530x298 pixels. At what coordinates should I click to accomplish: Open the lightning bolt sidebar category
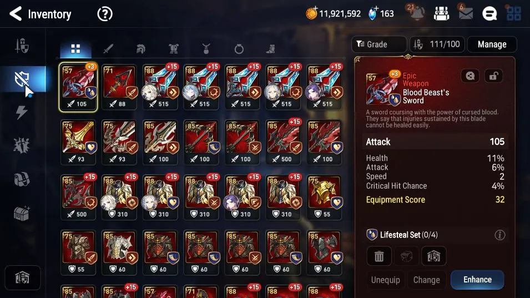pos(22,113)
